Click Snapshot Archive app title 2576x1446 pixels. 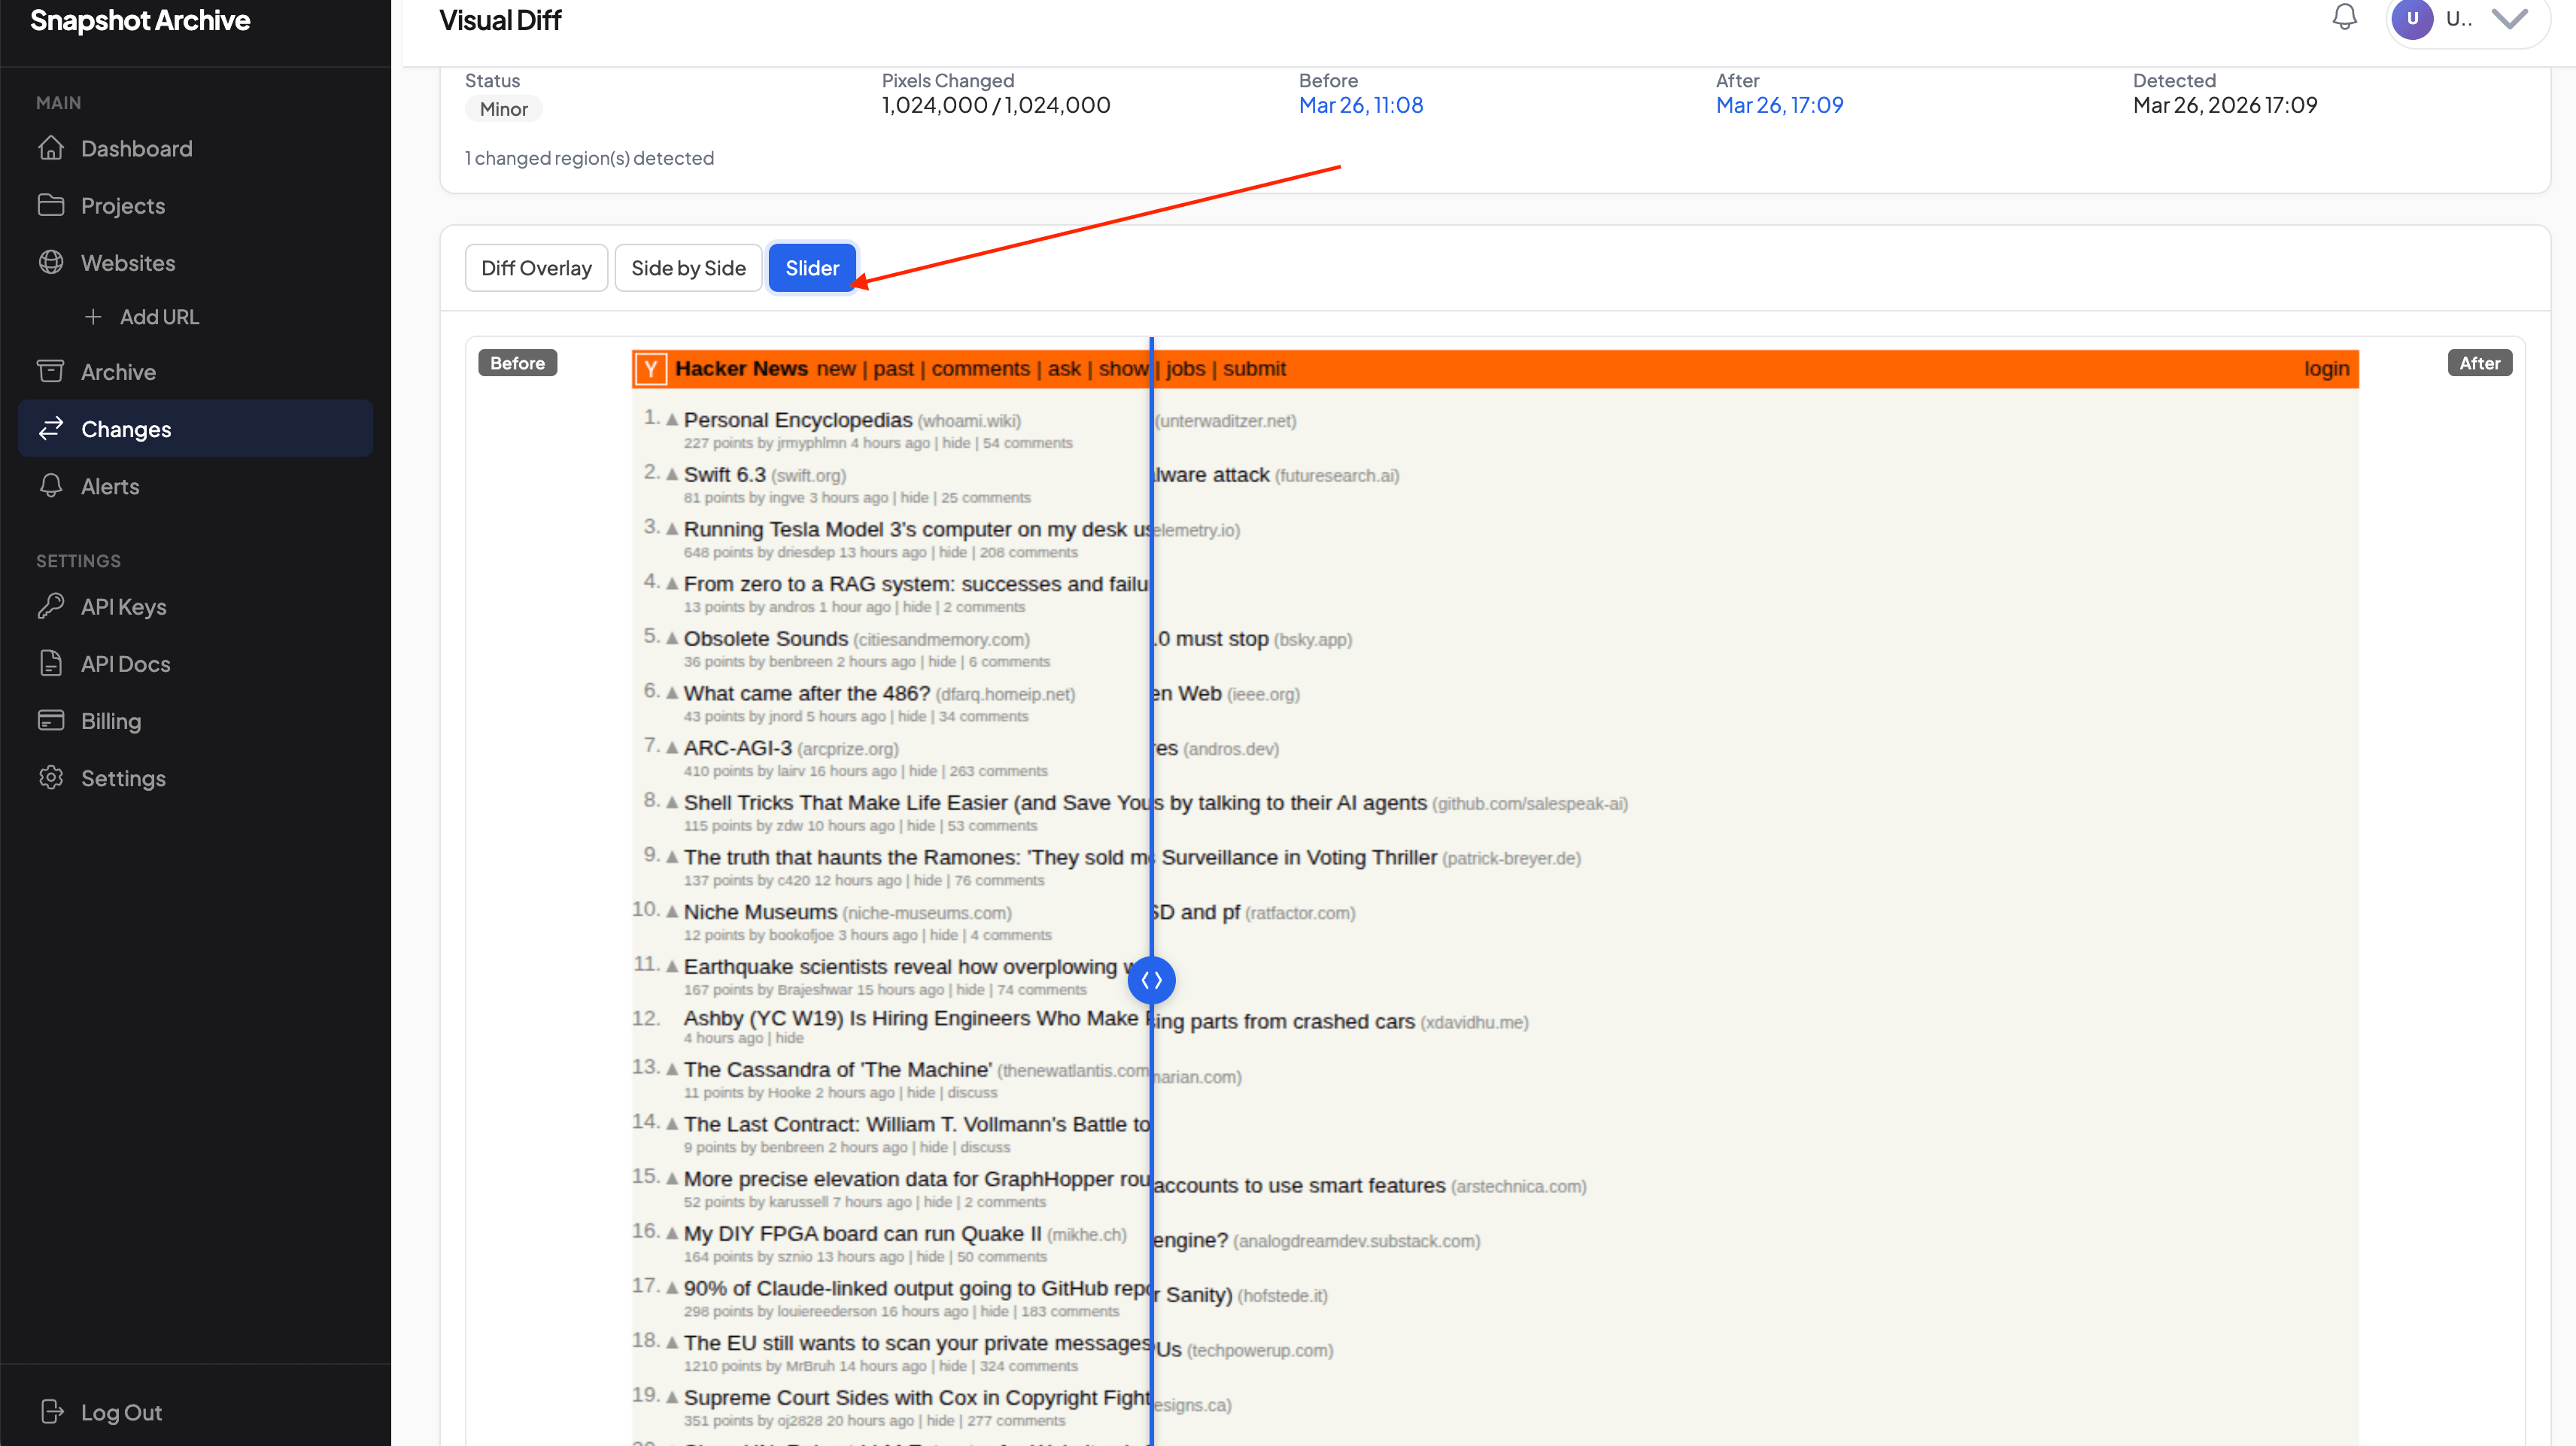coord(140,20)
